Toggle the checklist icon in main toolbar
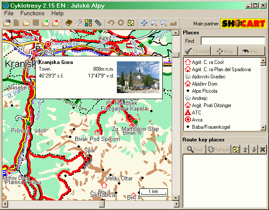The width and height of the screenshot is (269, 210). (131, 23)
